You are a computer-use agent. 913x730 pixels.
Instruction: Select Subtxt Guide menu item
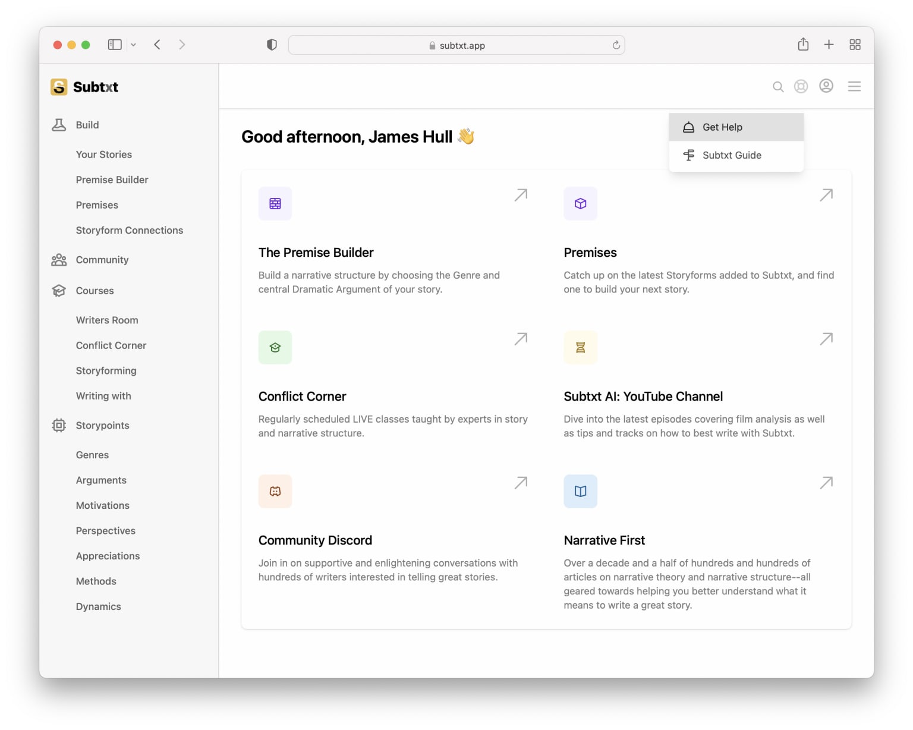(736, 155)
